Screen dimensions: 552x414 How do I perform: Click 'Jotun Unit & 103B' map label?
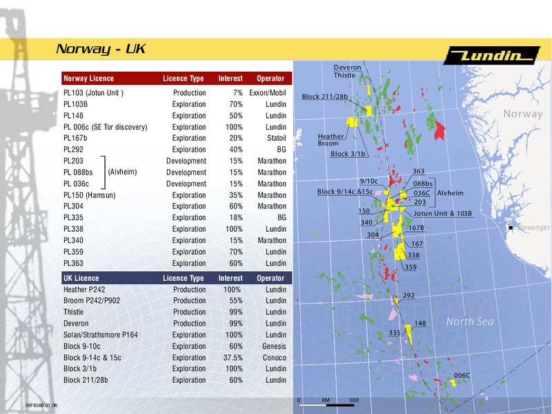click(443, 213)
